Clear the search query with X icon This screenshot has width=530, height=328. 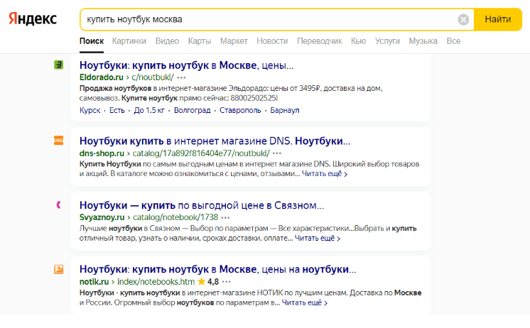(463, 20)
